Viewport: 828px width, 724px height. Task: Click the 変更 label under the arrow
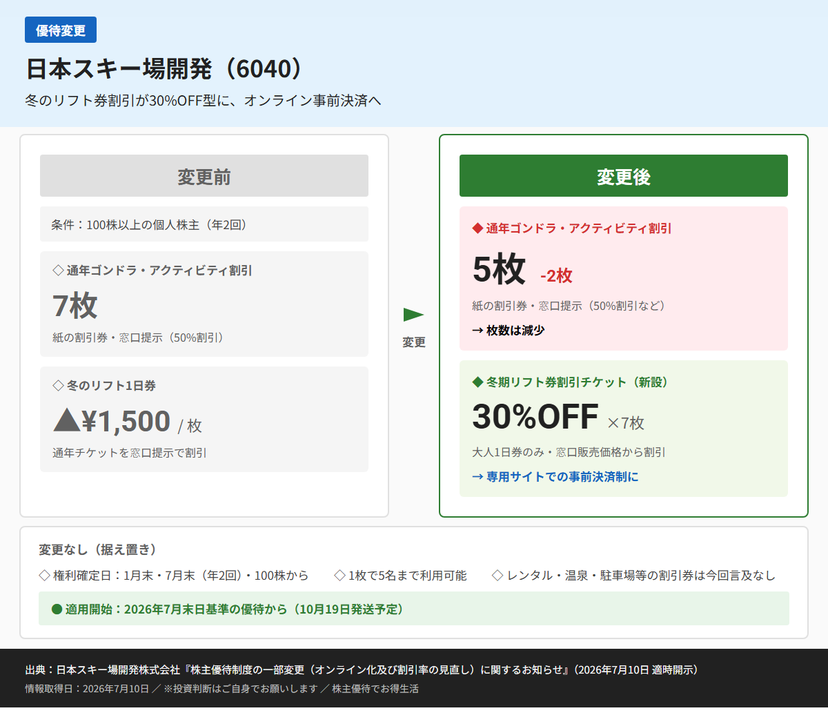(x=414, y=342)
